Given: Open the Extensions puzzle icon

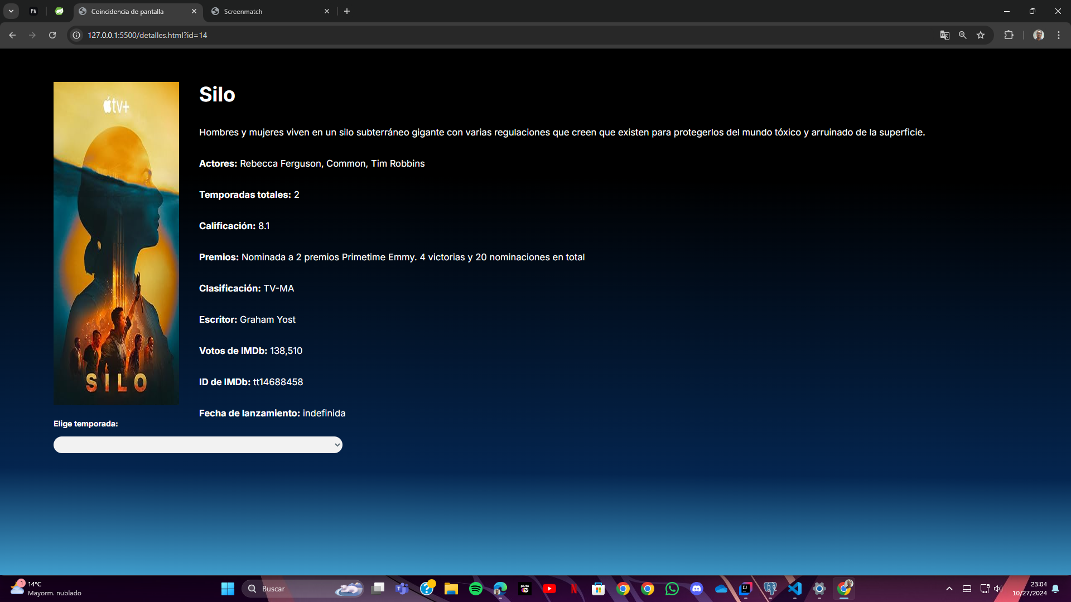Looking at the screenshot, I should [1009, 35].
